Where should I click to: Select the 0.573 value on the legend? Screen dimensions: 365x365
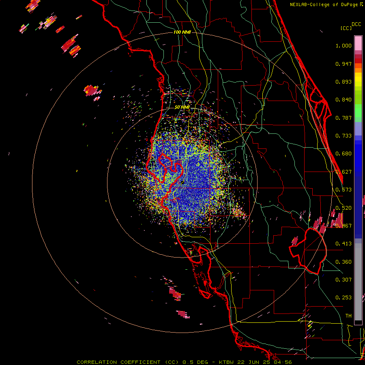pos(344,190)
